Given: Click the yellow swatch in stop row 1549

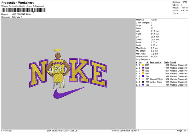Looking at the screenshot, I should (x=143, y=73).
